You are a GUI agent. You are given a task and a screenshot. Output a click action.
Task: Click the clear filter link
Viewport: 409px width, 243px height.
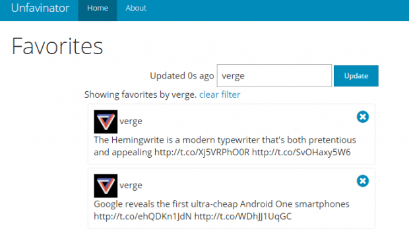(220, 94)
